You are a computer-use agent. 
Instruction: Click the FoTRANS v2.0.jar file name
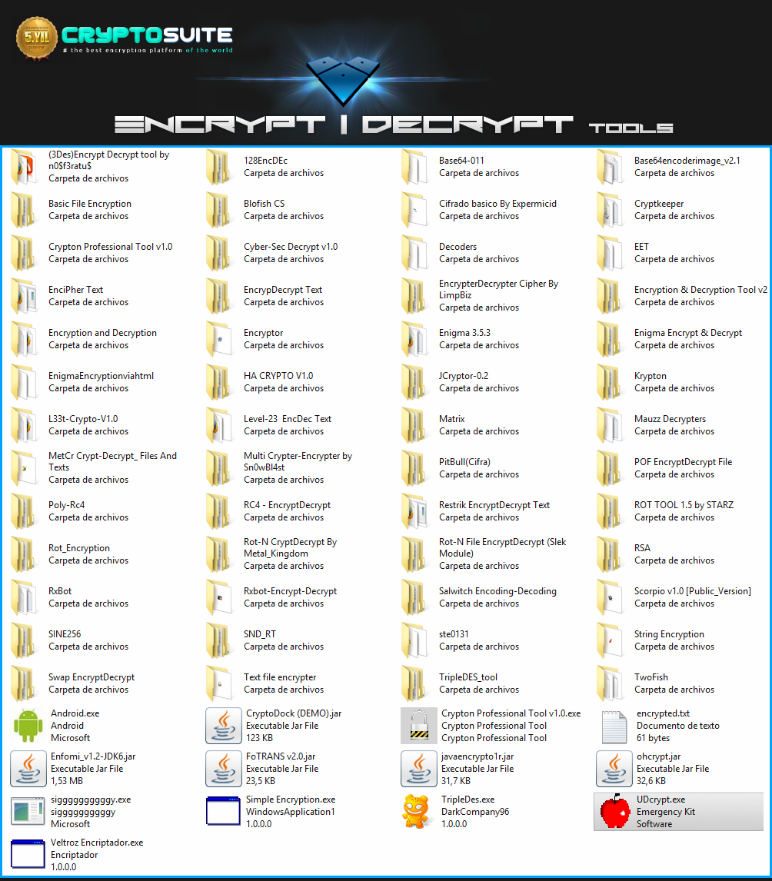pos(281,756)
